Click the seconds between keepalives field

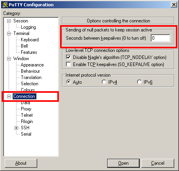161,38
